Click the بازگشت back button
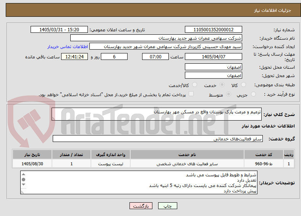Image resolution: width=301 pixels, height=216 pixels. click(x=141, y=206)
